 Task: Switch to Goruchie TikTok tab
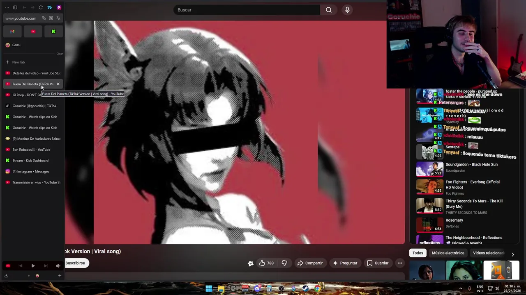[32, 106]
